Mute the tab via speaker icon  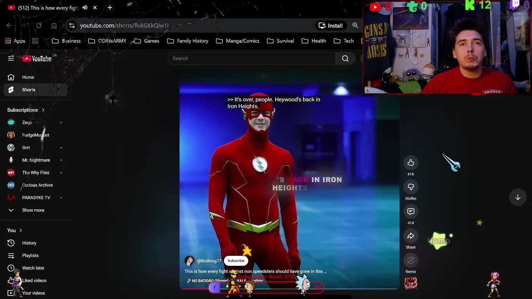tap(85, 7)
